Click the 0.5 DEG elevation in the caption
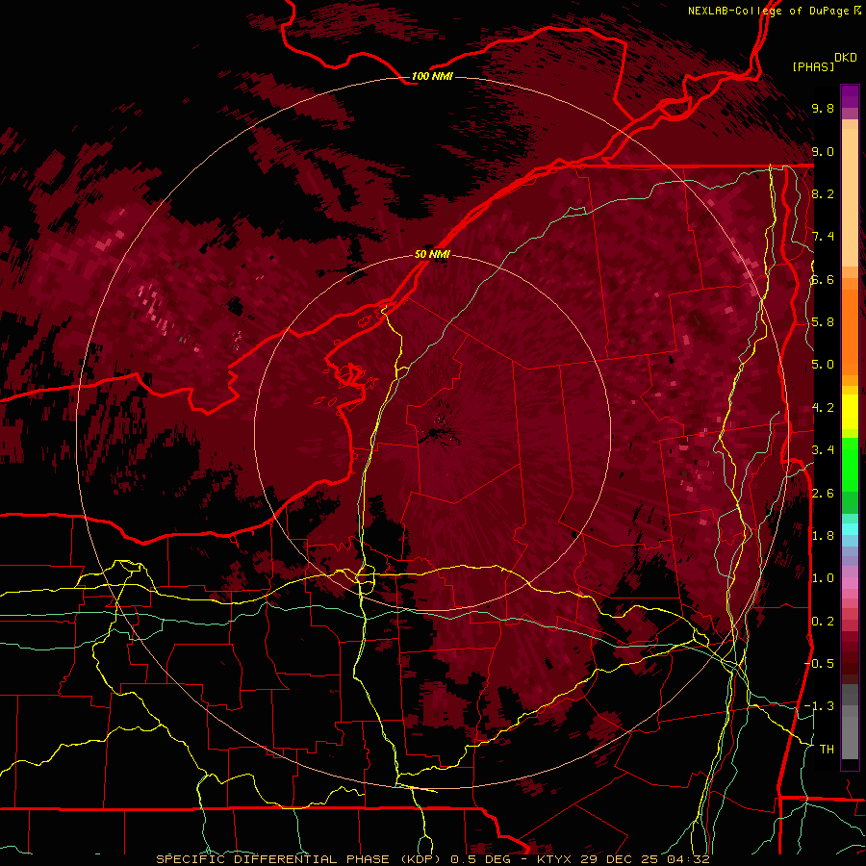 [480, 859]
